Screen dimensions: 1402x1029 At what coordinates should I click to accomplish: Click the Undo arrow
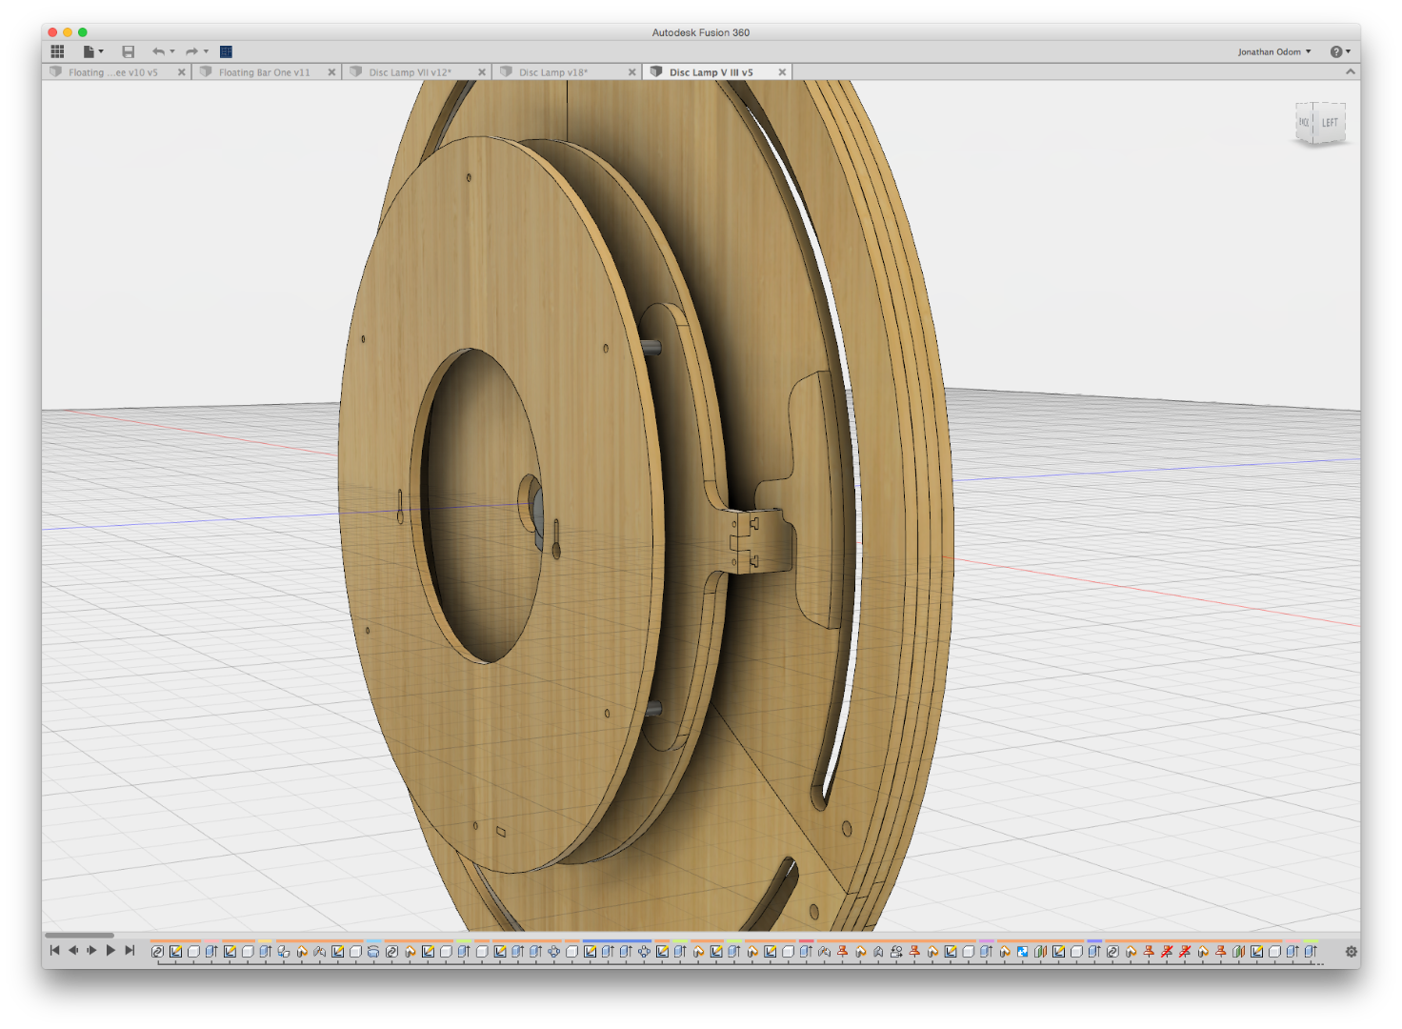[x=158, y=51]
